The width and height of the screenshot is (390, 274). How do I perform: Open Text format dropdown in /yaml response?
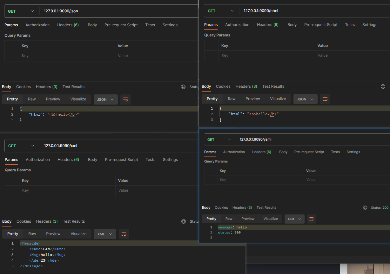coord(294,219)
